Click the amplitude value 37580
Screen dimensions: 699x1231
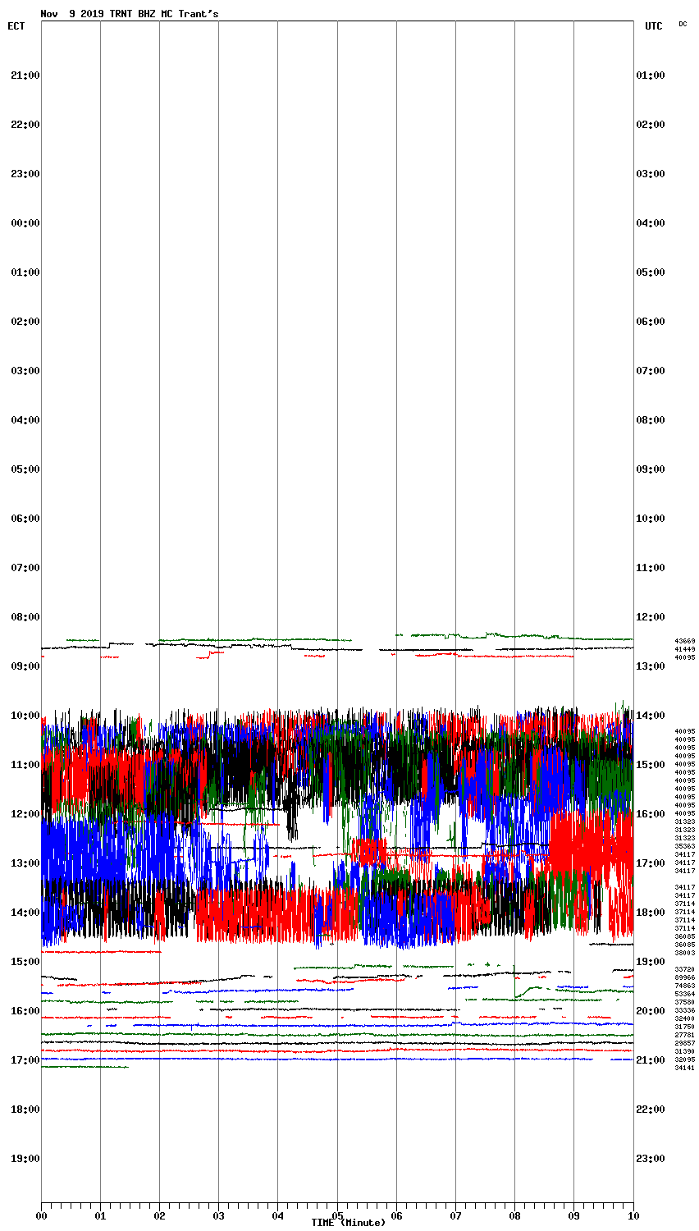point(685,1002)
